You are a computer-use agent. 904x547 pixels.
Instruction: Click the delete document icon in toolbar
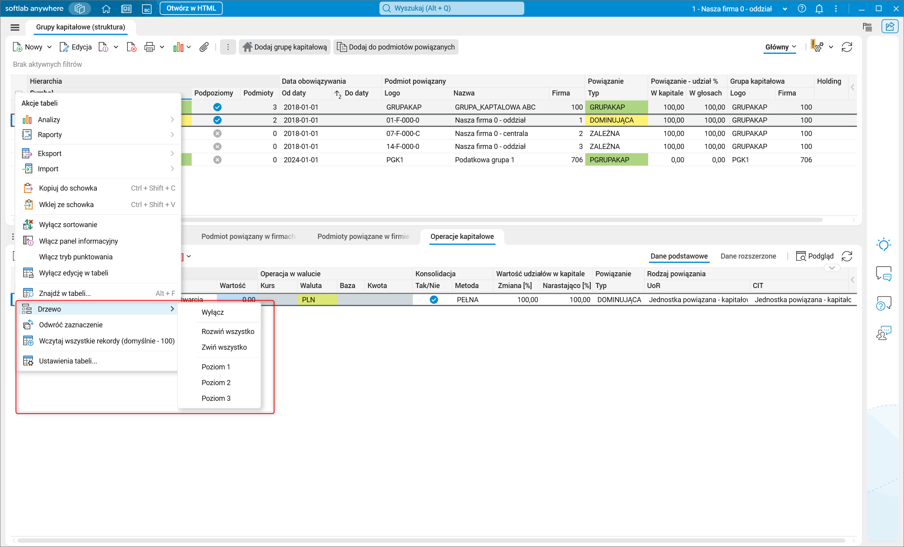click(x=131, y=47)
